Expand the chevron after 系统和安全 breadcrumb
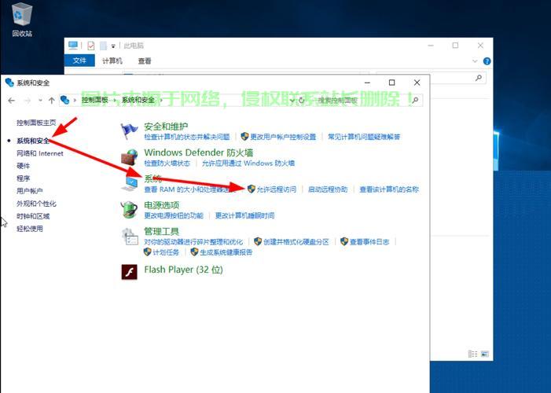The height and width of the screenshot is (393, 551). pos(161,101)
